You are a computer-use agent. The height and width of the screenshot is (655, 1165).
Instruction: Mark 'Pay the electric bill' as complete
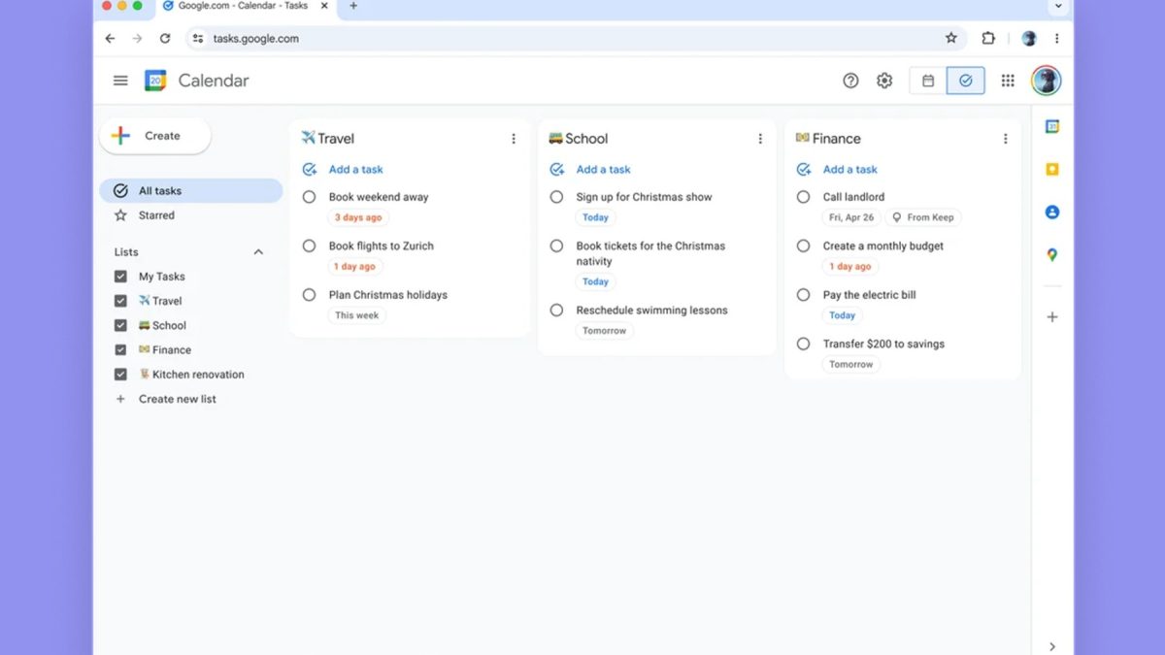click(803, 295)
